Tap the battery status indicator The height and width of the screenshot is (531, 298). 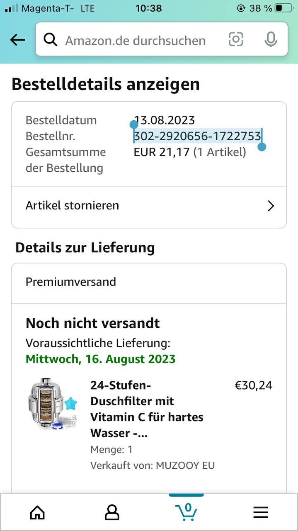[x=283, y=8]
